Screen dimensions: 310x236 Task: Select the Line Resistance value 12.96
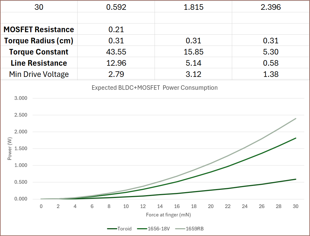116,63
